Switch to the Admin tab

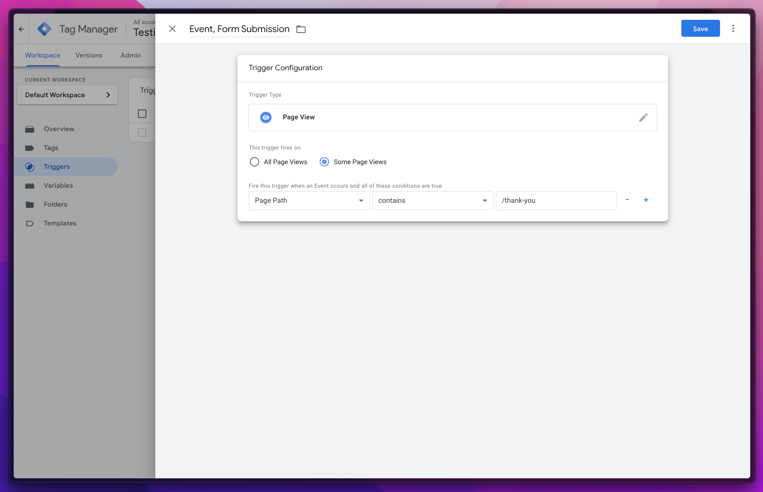[x=130, y=55]
